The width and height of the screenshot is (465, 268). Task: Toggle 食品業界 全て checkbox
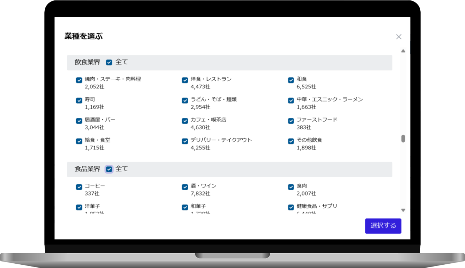coord(109,169)
